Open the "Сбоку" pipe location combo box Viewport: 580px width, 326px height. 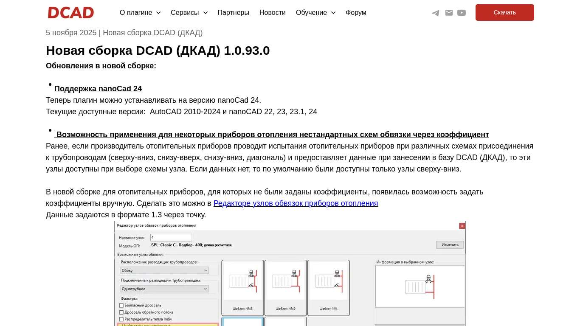[x=164, y=270]
